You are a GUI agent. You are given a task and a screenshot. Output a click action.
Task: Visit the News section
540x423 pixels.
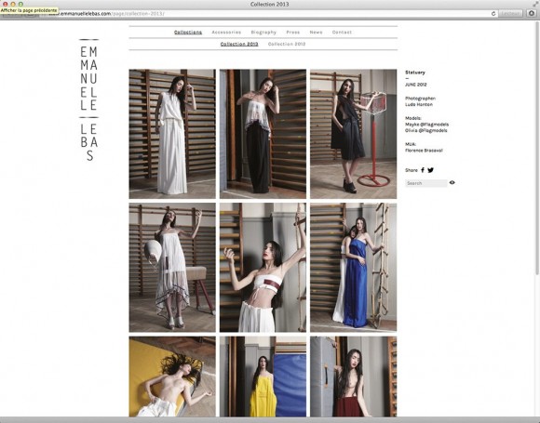click(x=316, y=32)
